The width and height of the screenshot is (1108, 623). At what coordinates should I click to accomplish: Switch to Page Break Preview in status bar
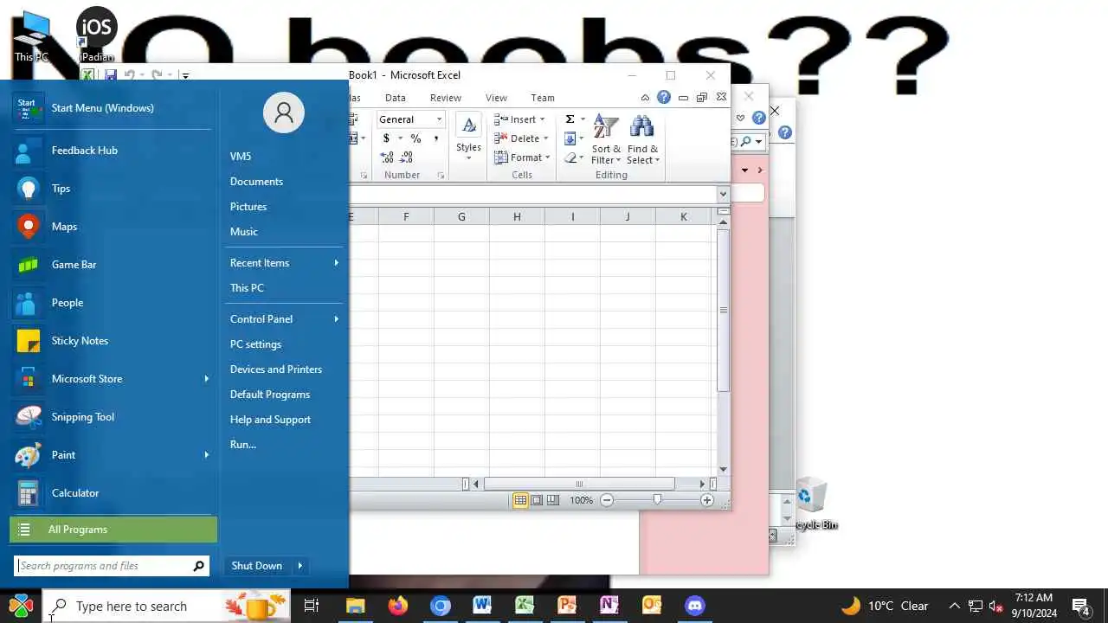point(553,500)
